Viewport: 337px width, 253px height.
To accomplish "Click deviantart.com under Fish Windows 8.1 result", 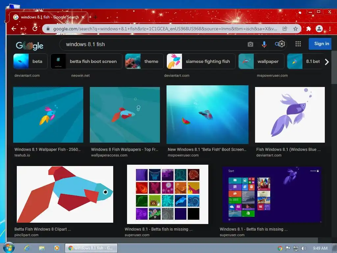I will (x=269, y=155).
